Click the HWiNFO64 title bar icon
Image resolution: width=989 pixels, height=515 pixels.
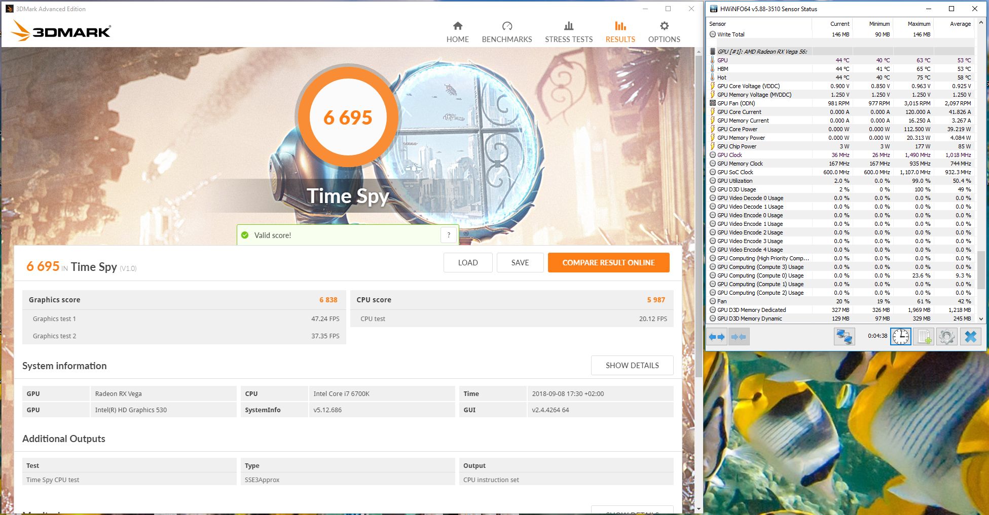[714, 9]
